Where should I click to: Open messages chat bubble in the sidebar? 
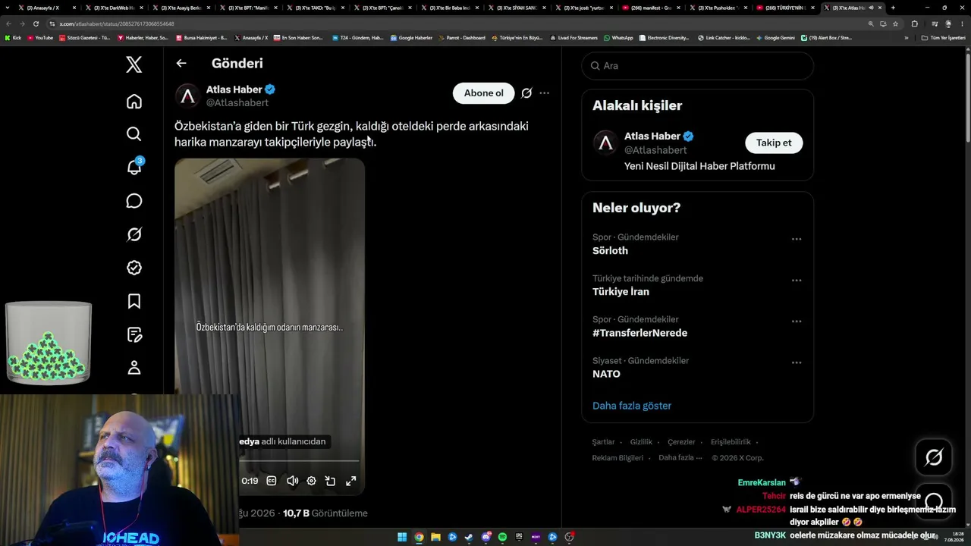click(134, 201)
